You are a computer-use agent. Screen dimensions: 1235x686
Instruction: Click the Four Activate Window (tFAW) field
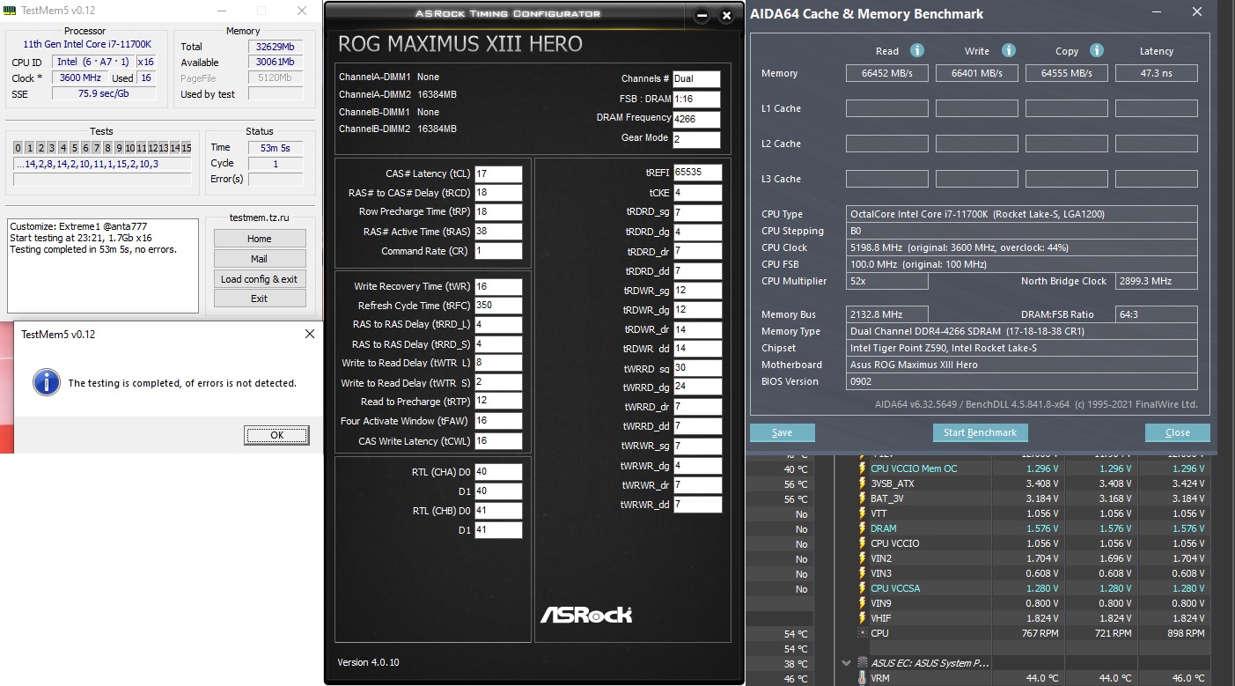[x=498, y=422]
